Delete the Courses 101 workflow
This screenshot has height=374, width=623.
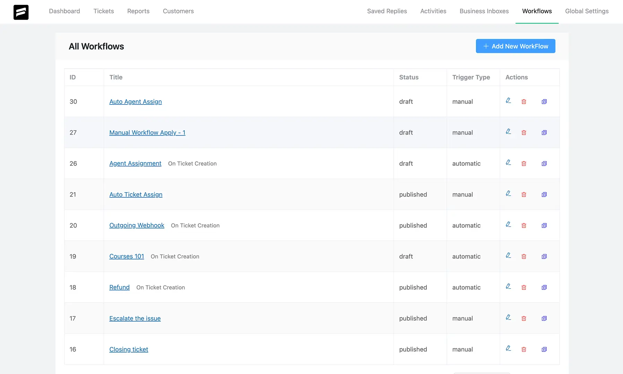click(524, 256)
